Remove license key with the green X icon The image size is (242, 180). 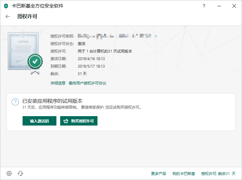coord(156,36)
